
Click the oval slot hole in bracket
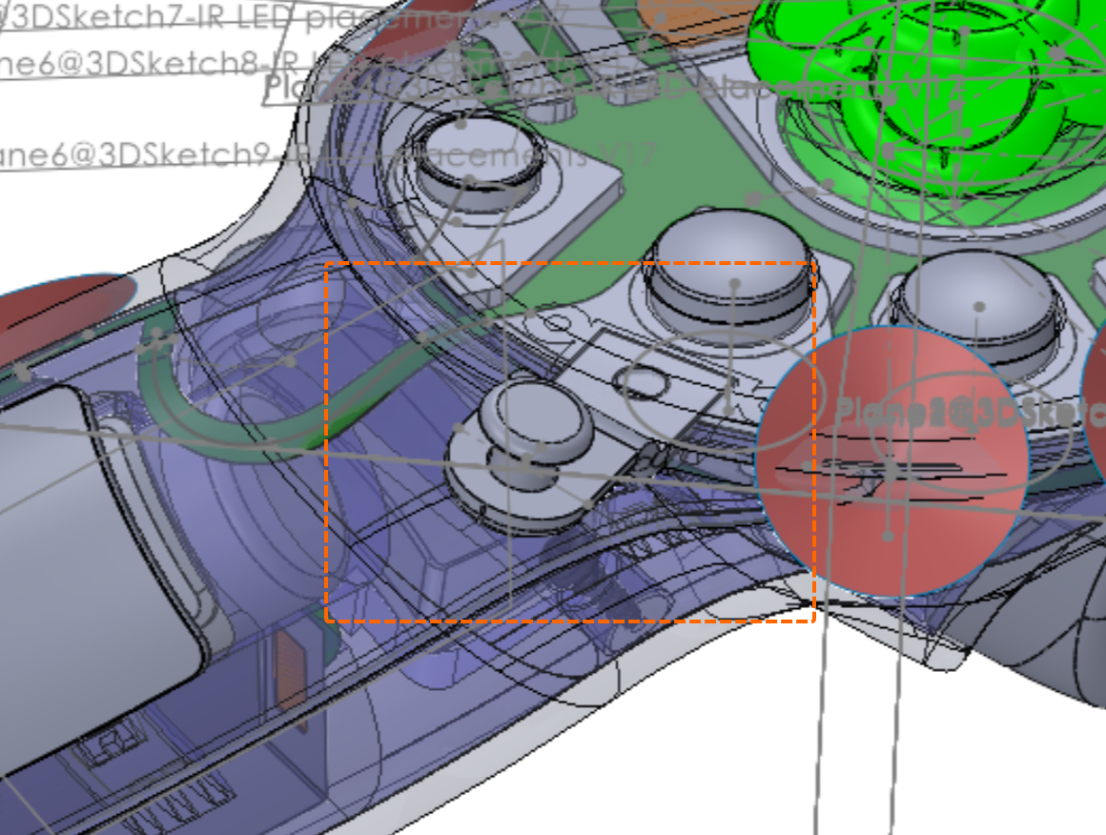click(642, 385)
